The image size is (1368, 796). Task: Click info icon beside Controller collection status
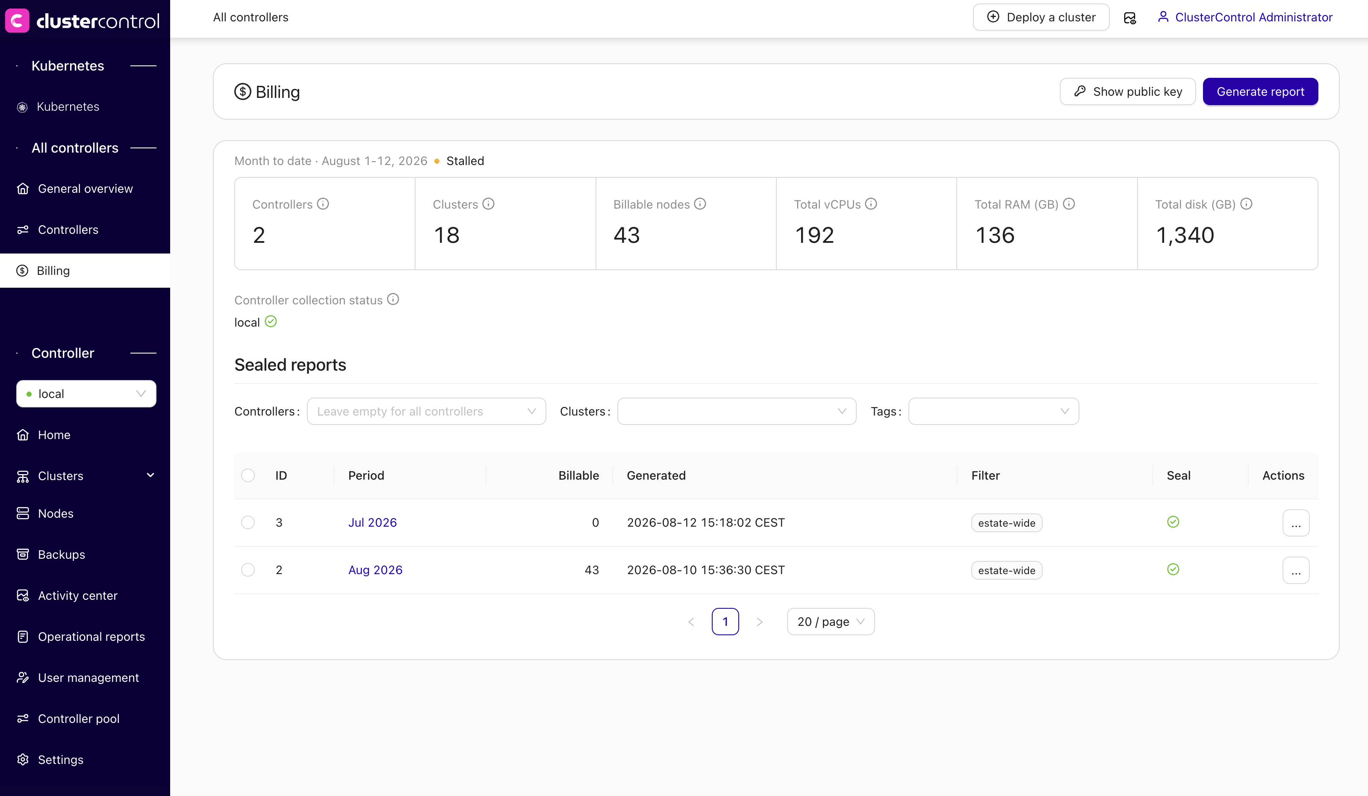tap(393, 299)
